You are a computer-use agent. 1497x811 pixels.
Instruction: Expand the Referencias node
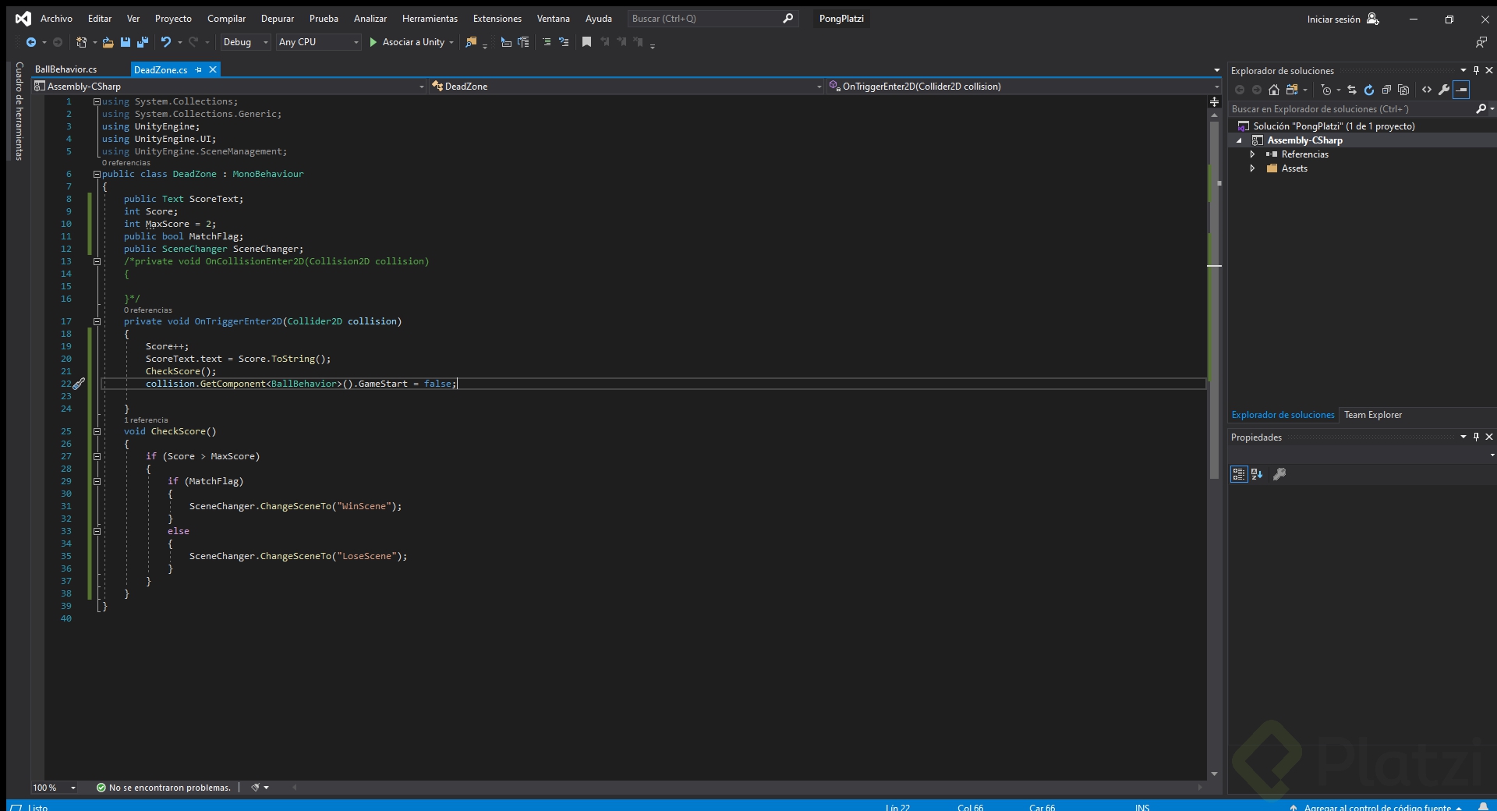pos(1254,154)
